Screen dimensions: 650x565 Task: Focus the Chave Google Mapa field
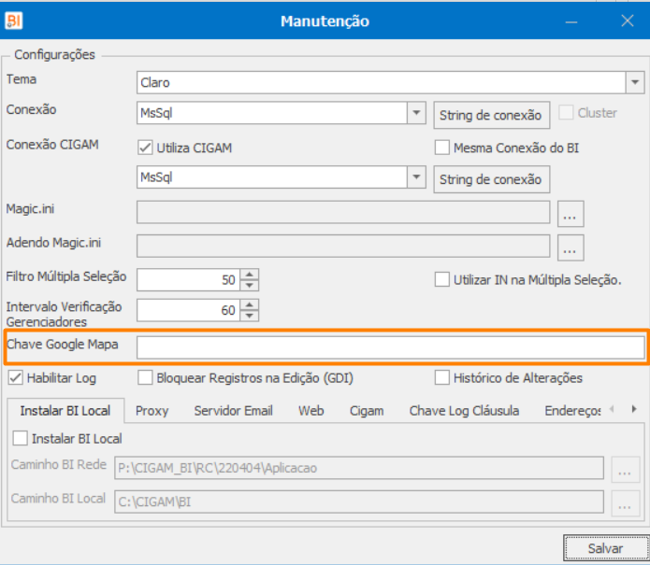(390, 347)
